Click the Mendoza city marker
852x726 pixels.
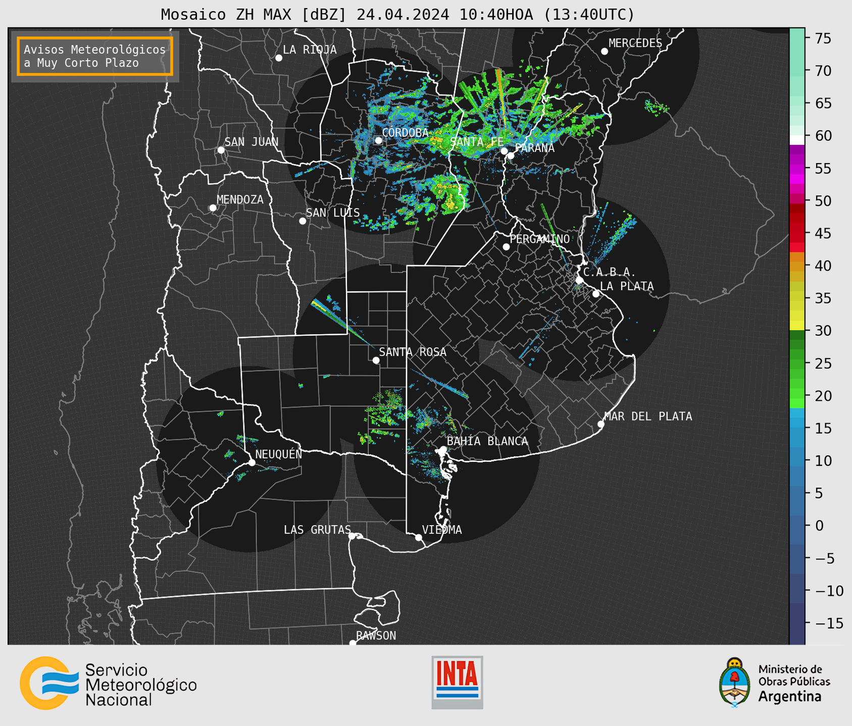pos(213,208)
